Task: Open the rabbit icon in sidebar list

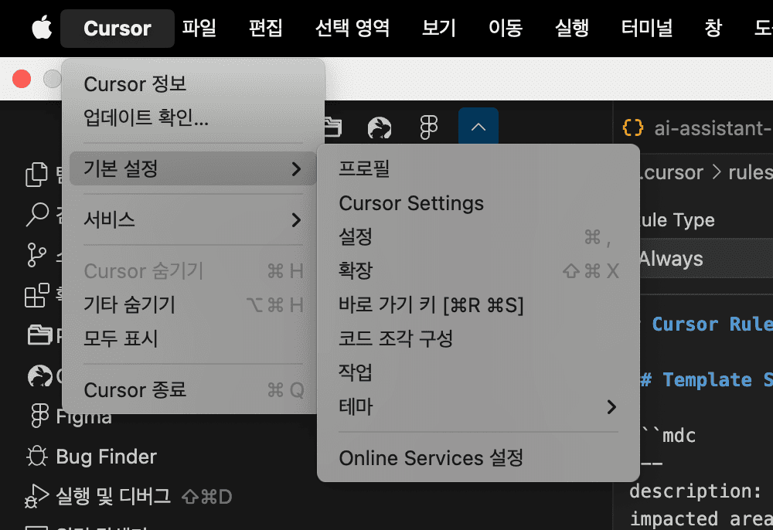Action: click(x=40, y=376)
